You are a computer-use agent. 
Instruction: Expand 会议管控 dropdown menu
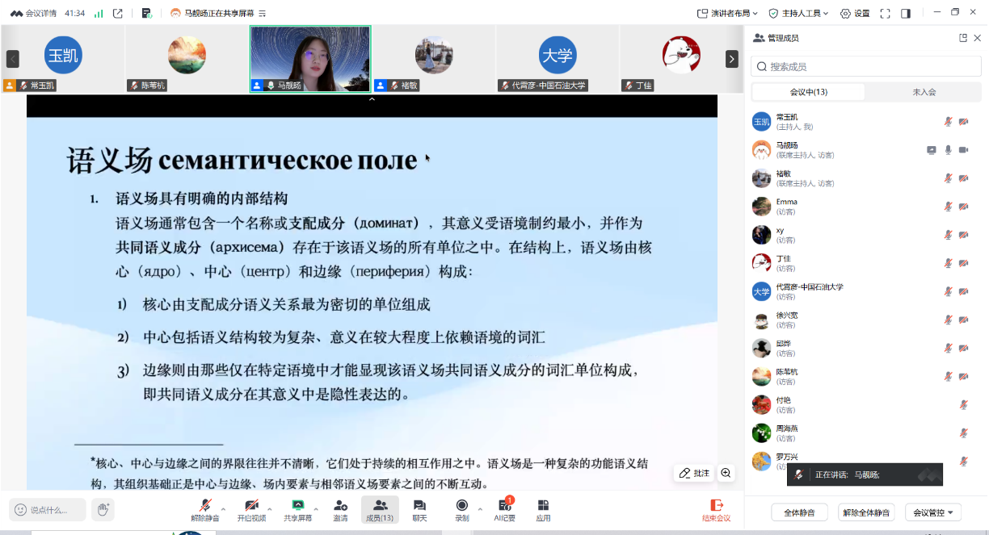pos(932,512)
